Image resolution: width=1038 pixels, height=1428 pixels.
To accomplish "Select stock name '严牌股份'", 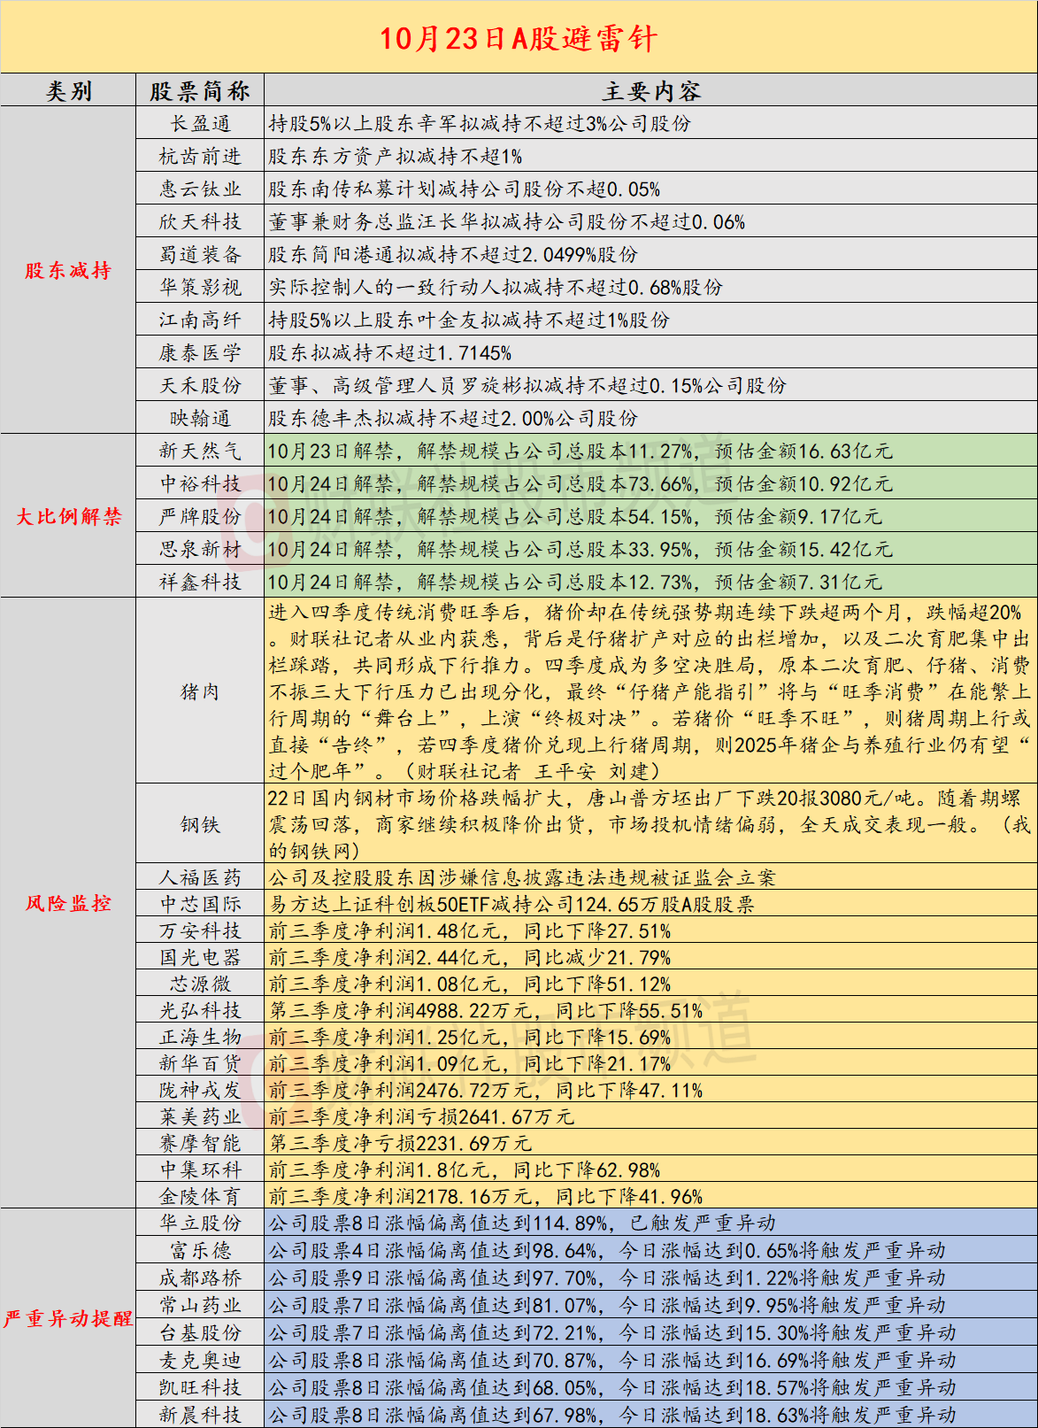I will (x=200, y=517).
